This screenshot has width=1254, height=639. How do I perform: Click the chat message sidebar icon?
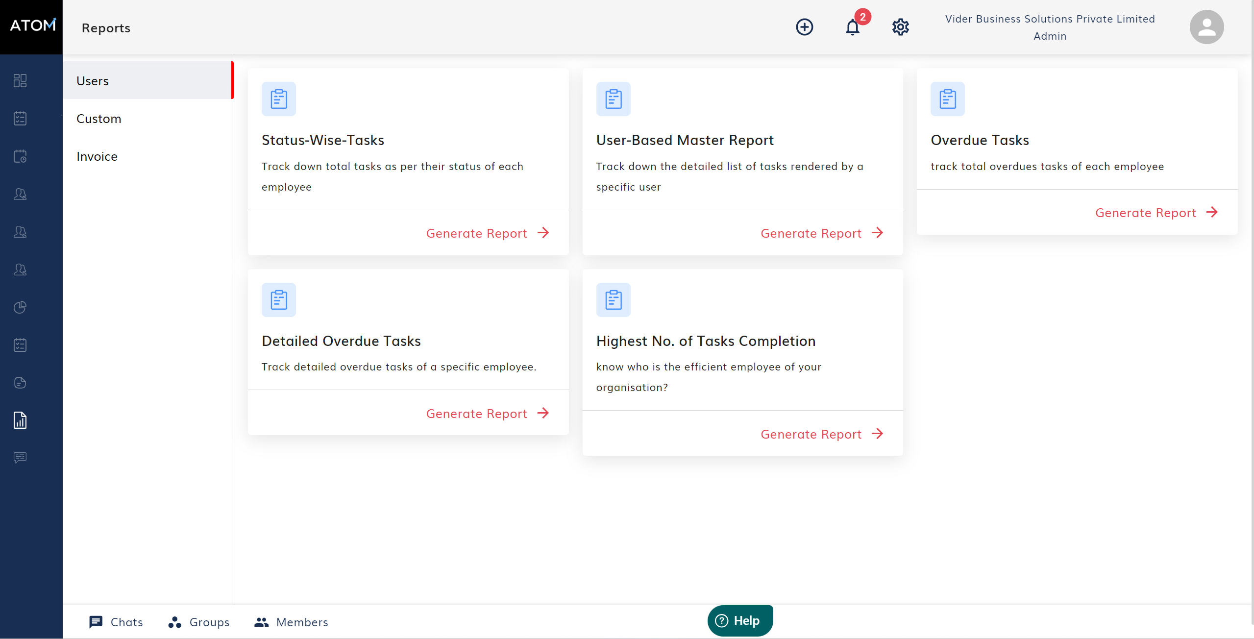[20, 458]
